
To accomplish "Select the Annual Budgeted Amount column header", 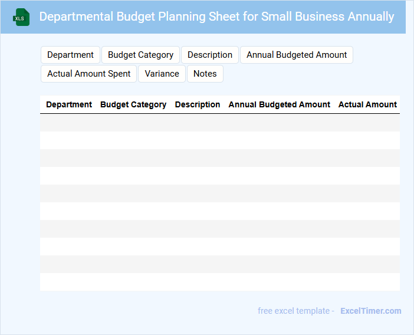I will pyautogui.click(x=279, y=104).
